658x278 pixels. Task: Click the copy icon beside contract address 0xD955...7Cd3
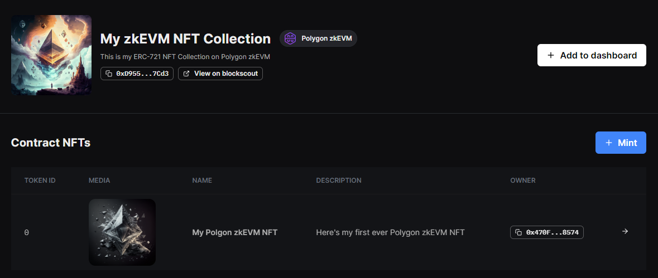(x=109, y=74)
